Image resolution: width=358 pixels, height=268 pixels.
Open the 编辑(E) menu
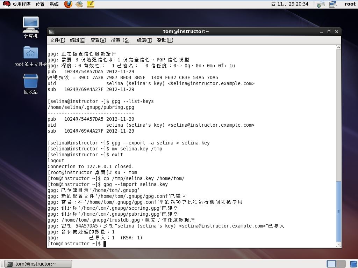point(78,40)
